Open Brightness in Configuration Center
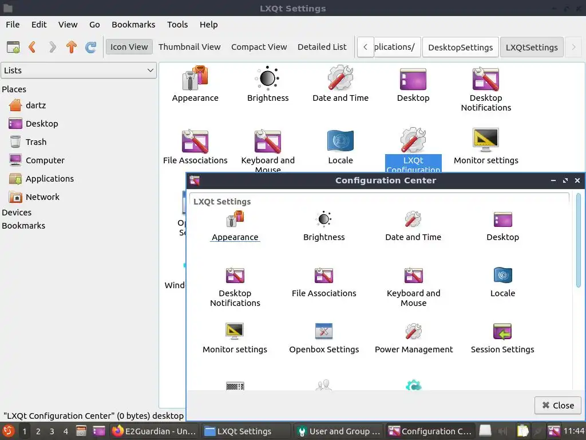The width and height of the screenshot is (586, 440). 324,226
